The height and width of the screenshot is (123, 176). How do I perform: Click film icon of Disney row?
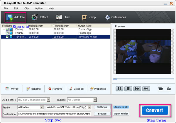11,29
